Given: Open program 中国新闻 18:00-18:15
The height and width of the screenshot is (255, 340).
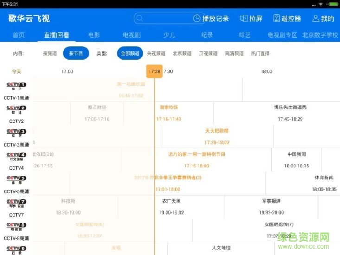Looking at the screenshot, I should click(x=296, y=160).
